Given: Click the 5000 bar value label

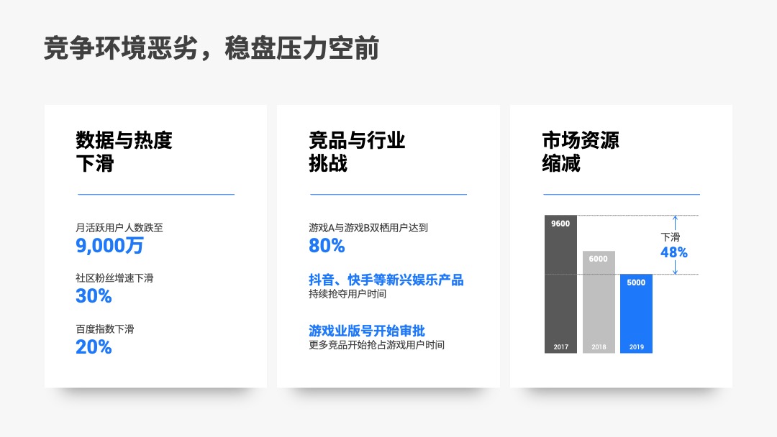Looking at the screenshot, I should 636,282.
